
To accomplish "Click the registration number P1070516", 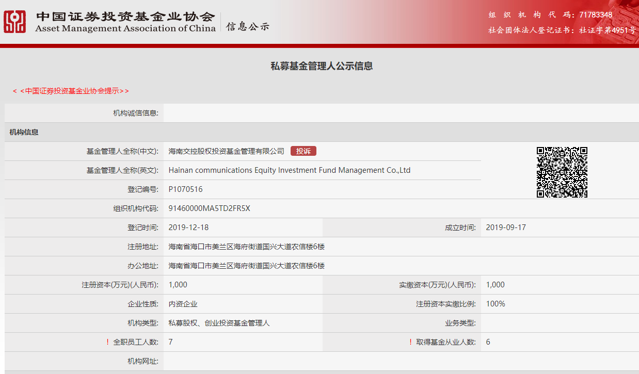I will click(185, 189).
